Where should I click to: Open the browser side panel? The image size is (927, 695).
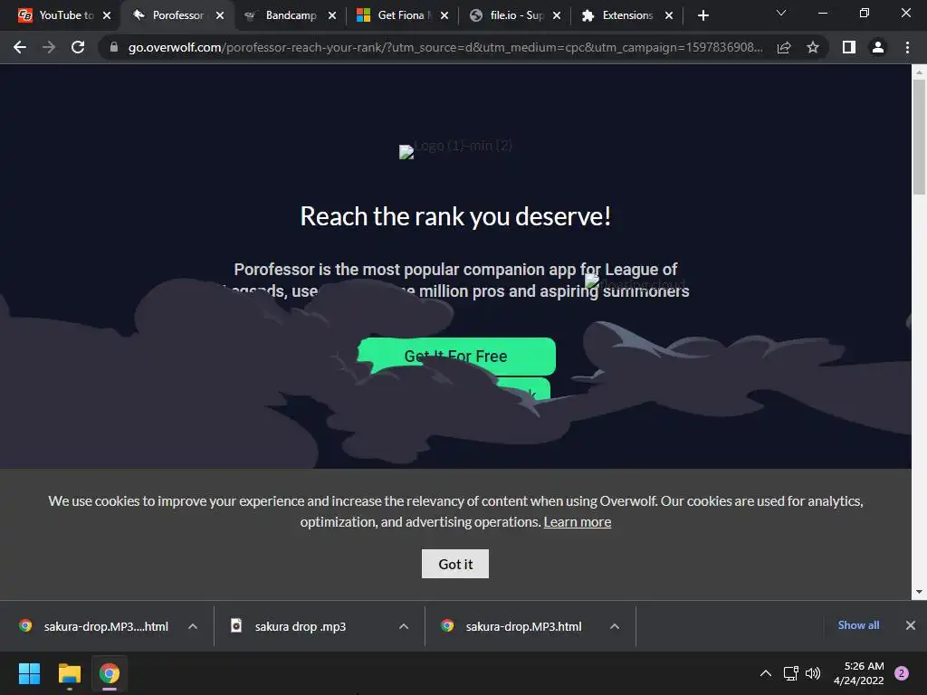[x=849, y=47]
